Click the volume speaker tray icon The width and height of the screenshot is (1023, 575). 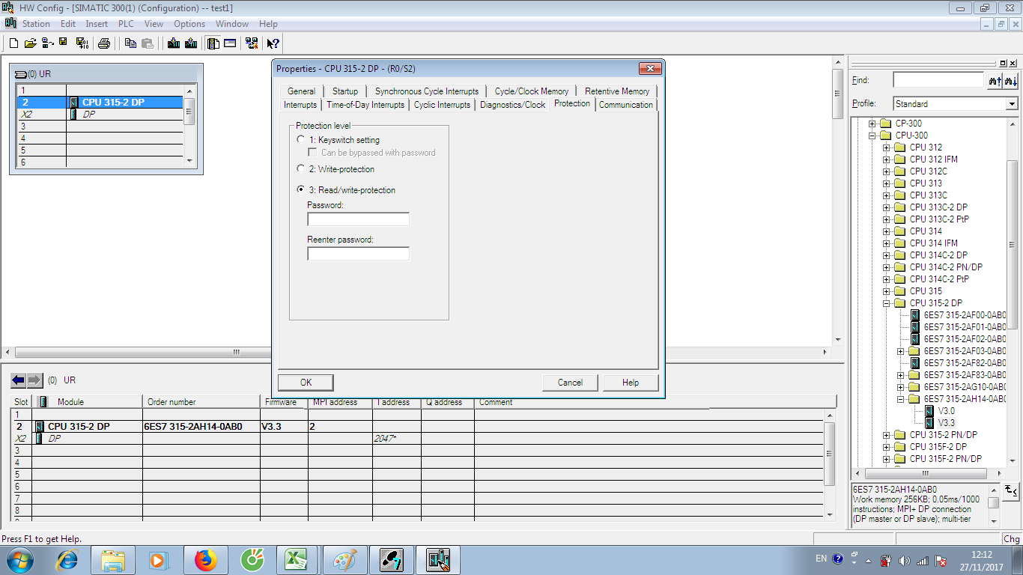(x=903, y=560)
